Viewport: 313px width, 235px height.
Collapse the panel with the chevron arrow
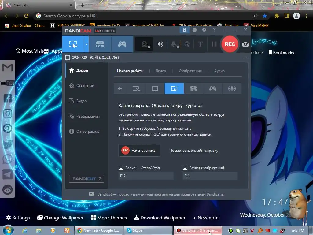245,58
